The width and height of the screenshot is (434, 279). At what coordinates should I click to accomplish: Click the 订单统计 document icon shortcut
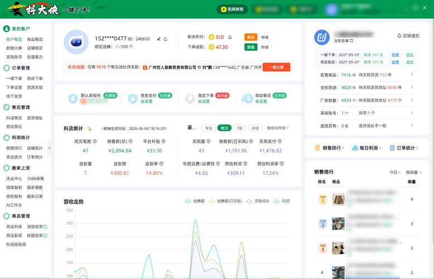pos(392,148)
